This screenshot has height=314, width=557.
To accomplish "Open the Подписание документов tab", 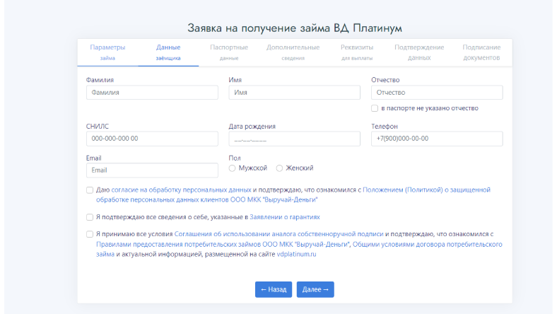I will click(x=481, y=52).
